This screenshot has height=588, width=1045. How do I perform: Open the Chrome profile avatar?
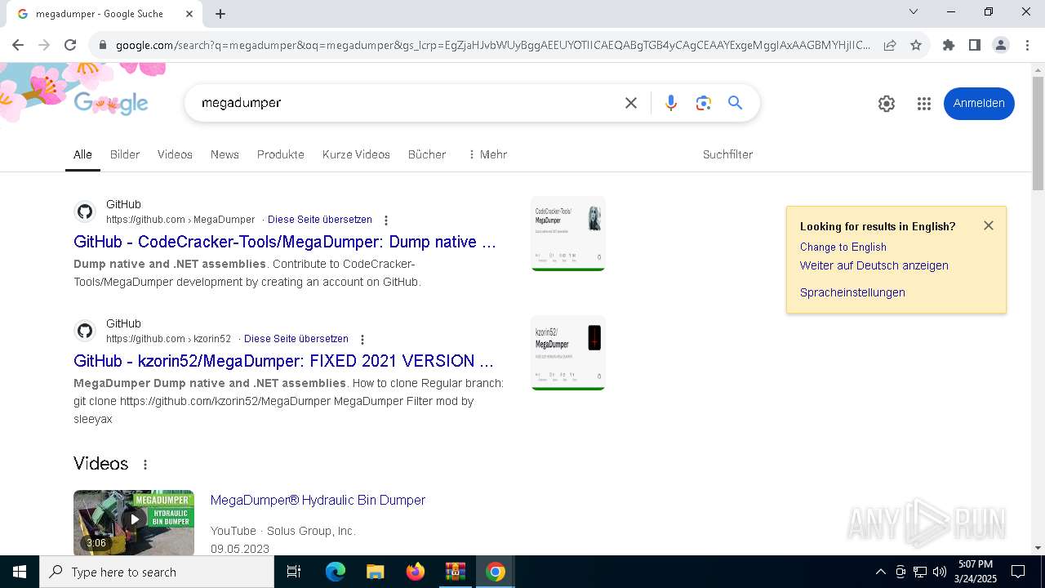1001,45
